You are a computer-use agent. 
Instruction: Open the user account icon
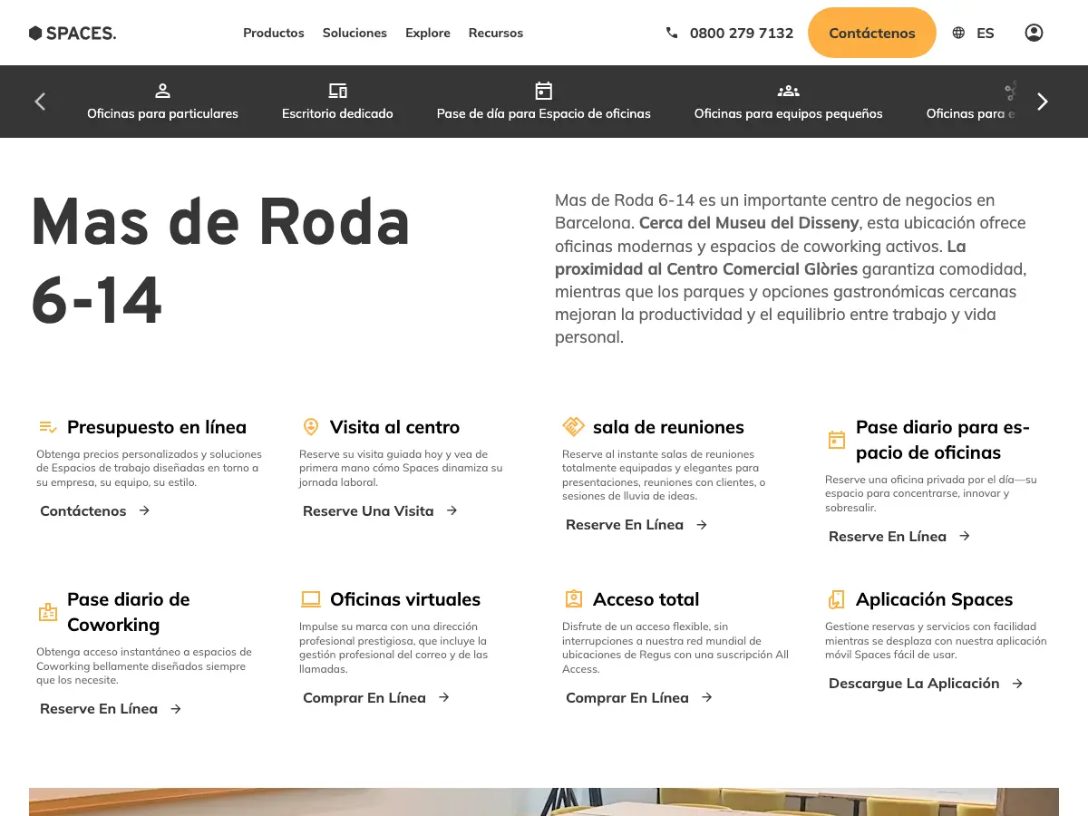1034,33
